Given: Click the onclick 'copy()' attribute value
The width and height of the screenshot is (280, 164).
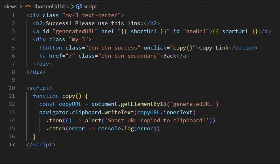Looking at the screenshot, I should click(x=183, y=48).
